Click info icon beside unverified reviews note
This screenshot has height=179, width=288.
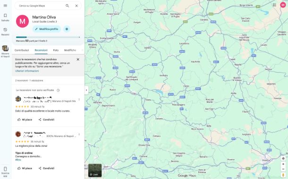coord(58,90)
